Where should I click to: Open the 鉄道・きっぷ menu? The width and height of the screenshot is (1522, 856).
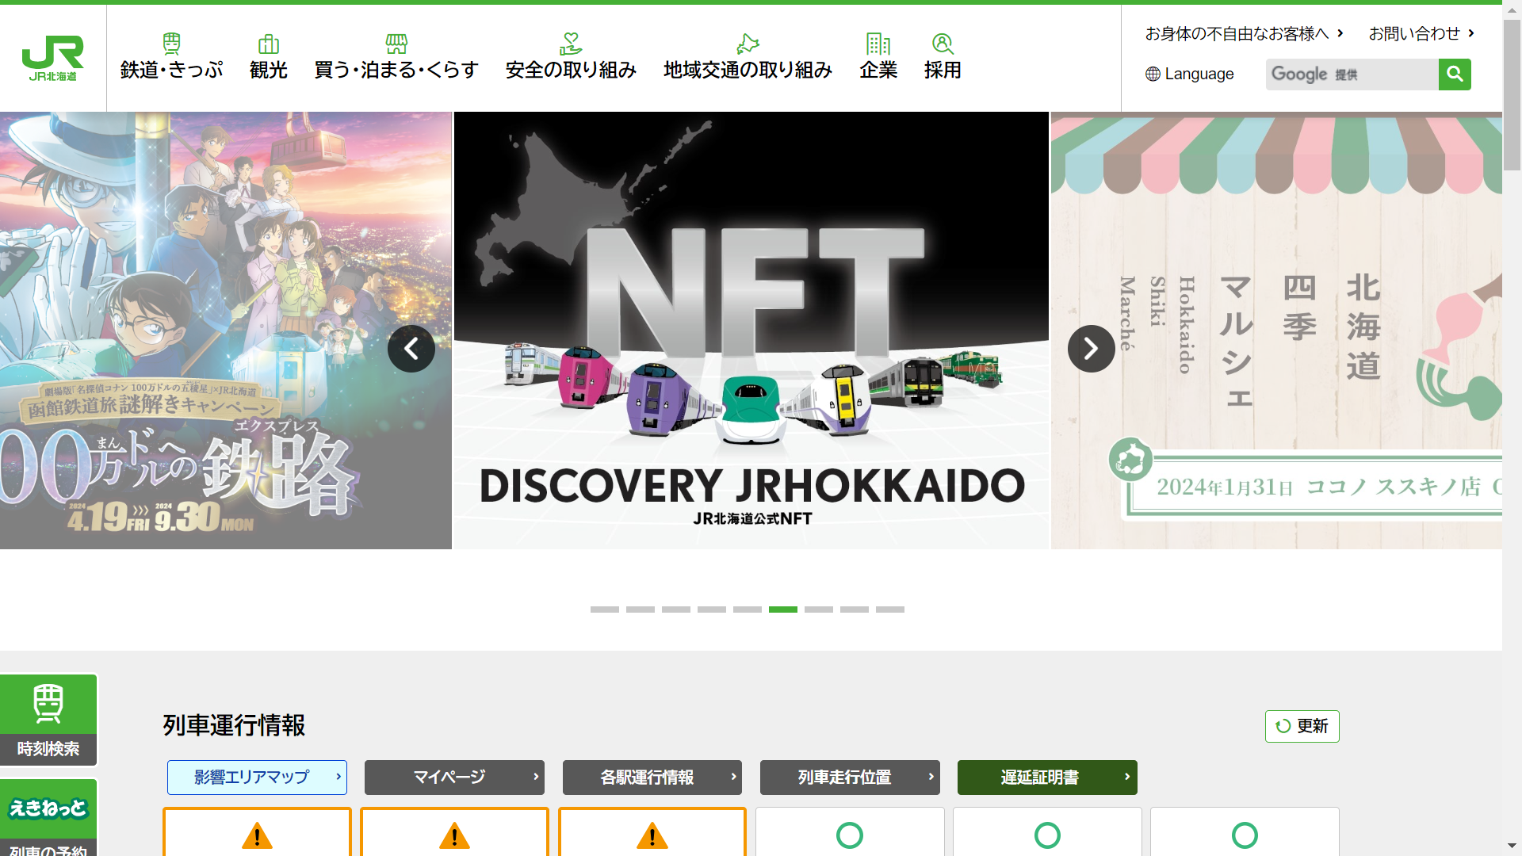point(171,71)
